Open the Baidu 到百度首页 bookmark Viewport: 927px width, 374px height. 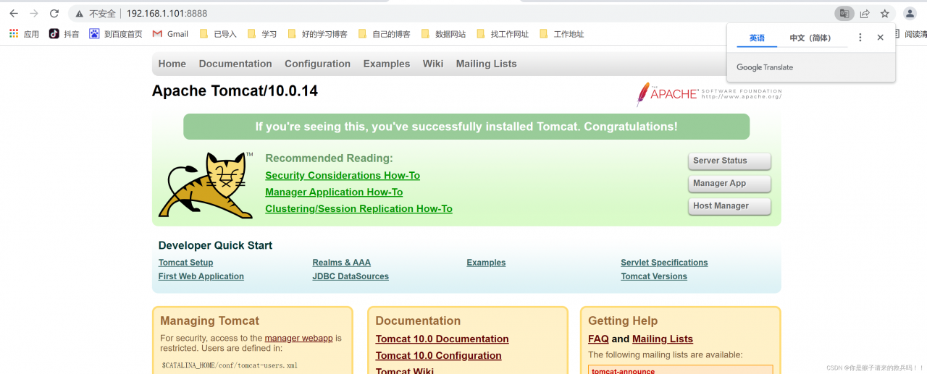pyautogui.click(x=115, y=34)
